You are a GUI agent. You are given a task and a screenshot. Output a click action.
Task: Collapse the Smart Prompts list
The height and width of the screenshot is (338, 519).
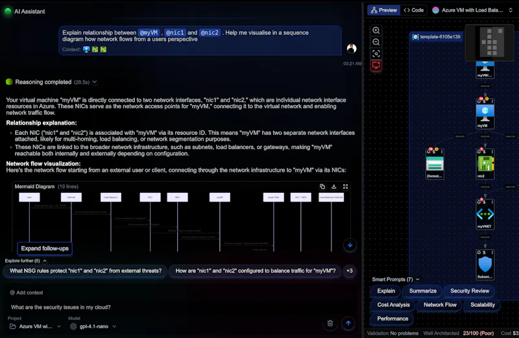pos(417,280)
